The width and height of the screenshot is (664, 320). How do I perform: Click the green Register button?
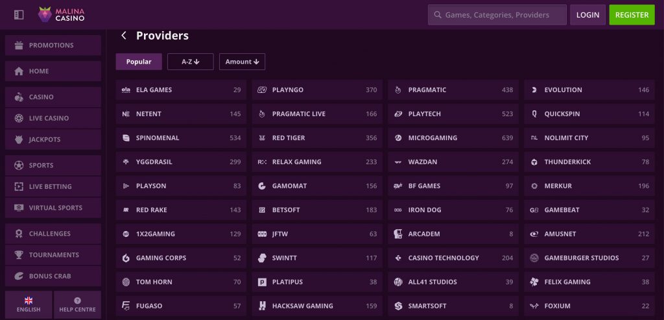[632, 15]
